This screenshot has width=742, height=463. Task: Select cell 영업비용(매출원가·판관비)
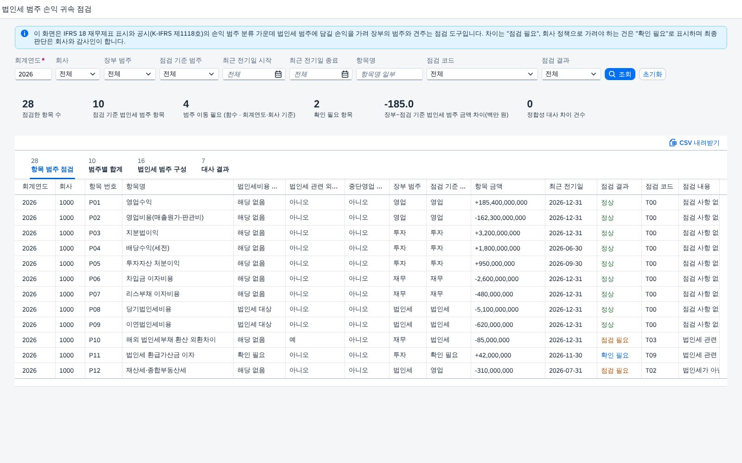click(x=178, y=218)
